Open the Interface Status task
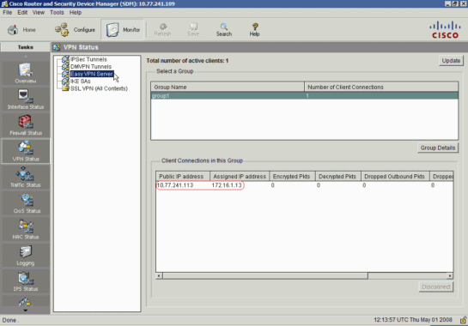Image resolution: width=468 pixels, height=326 pixels. [x=26, y=99]
